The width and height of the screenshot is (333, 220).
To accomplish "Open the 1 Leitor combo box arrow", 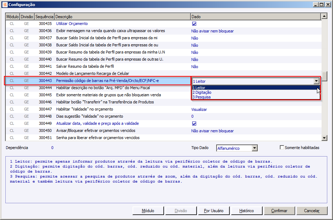I will point(317,81).
